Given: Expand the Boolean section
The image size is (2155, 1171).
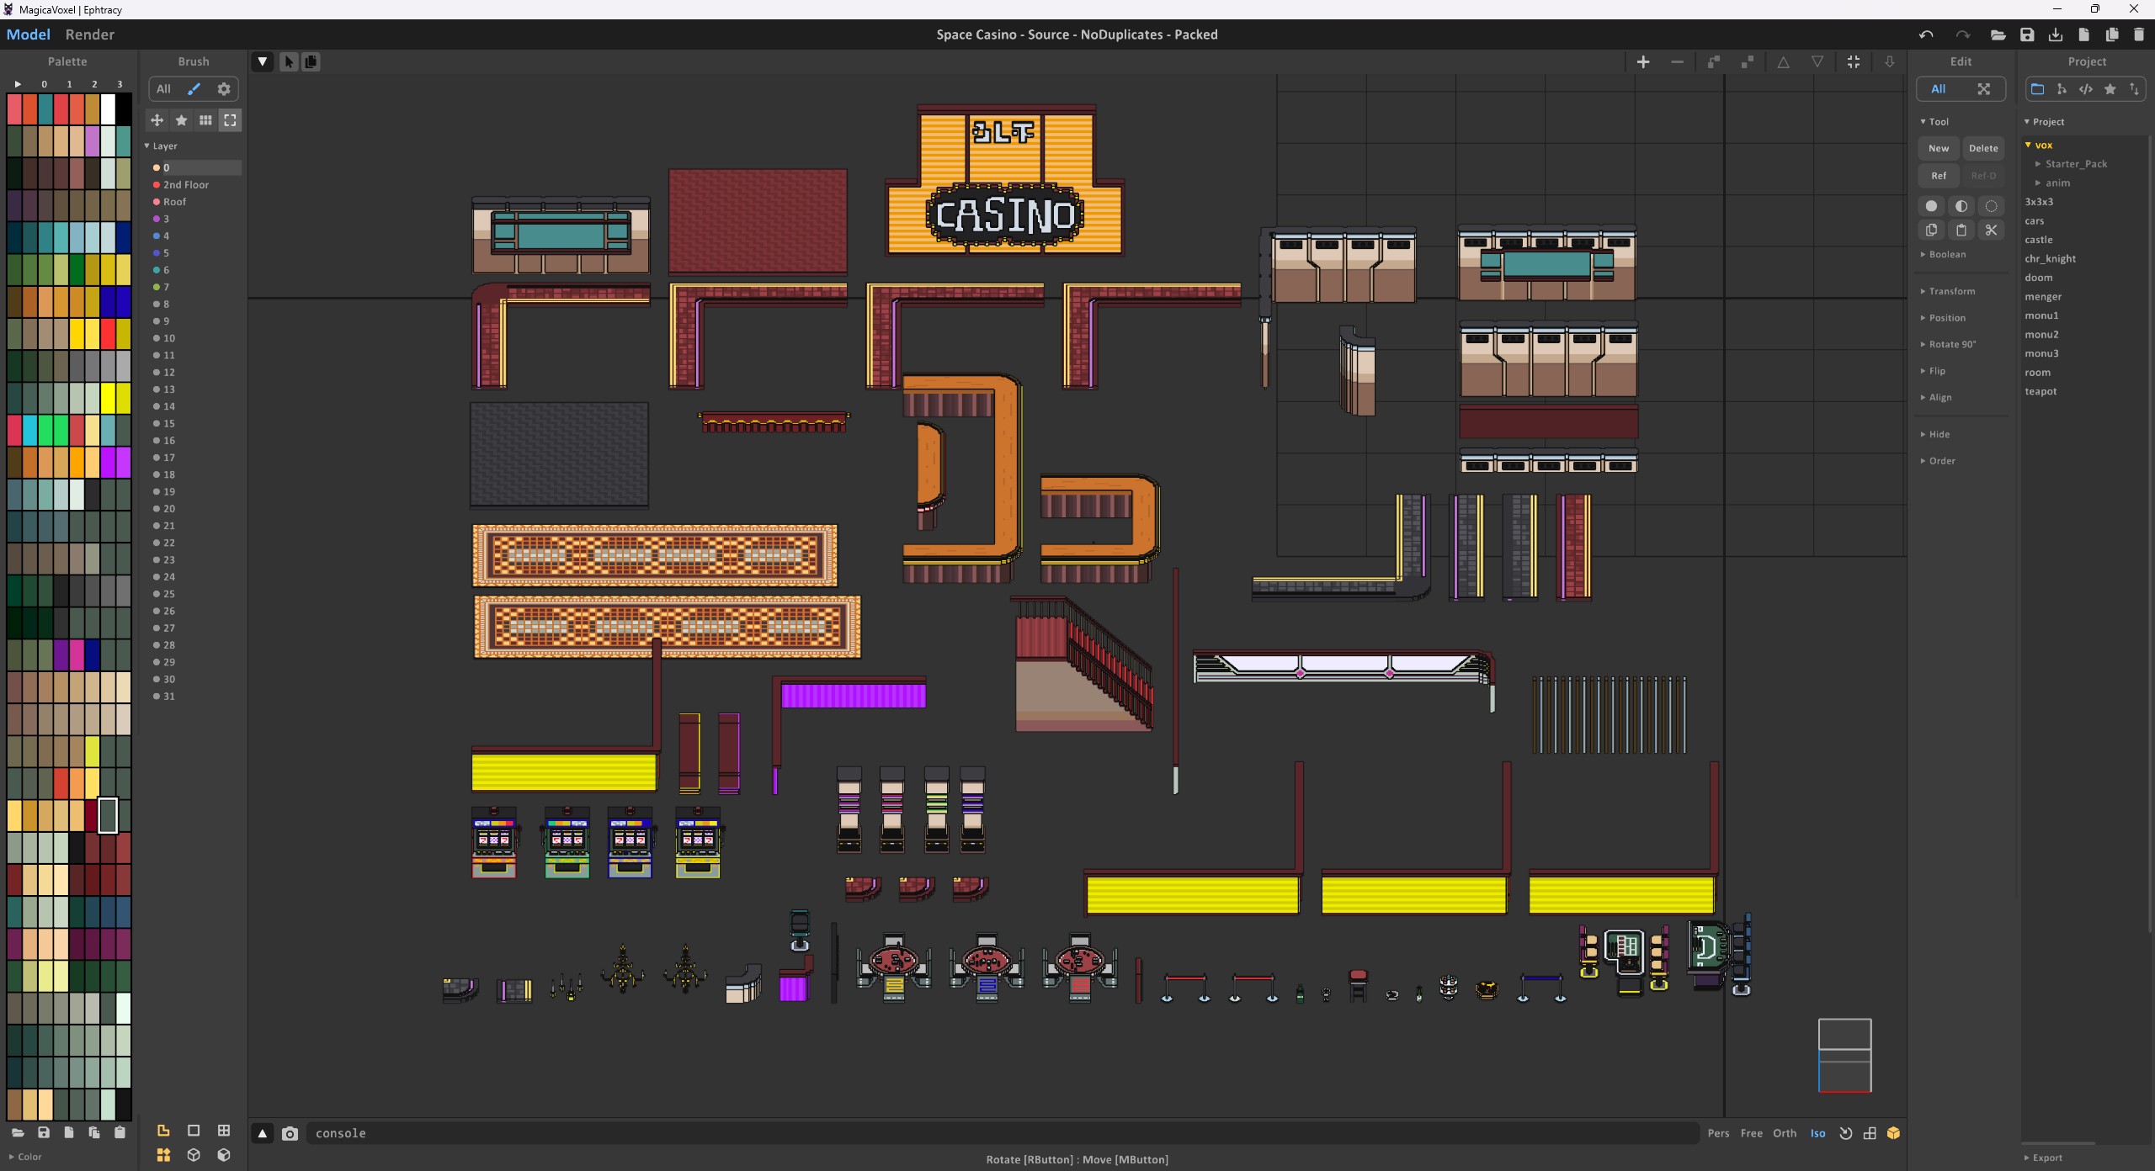Looking at the screenshot, I should pyautogui.click(x=1947, y=254).
